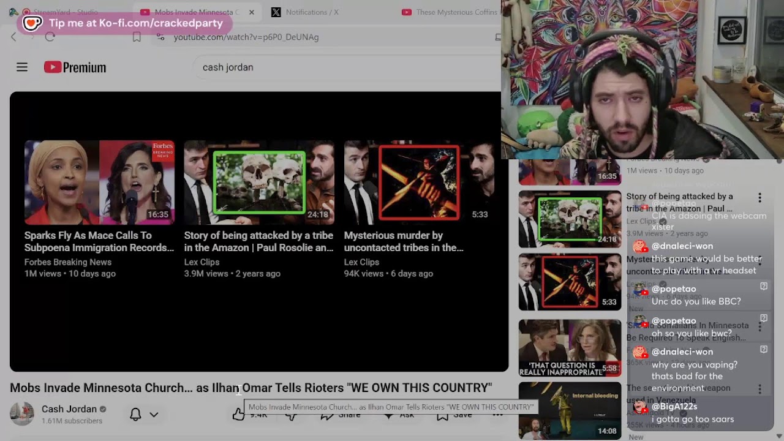
Task: Reload the YouTube page
Action: (50, 37)
